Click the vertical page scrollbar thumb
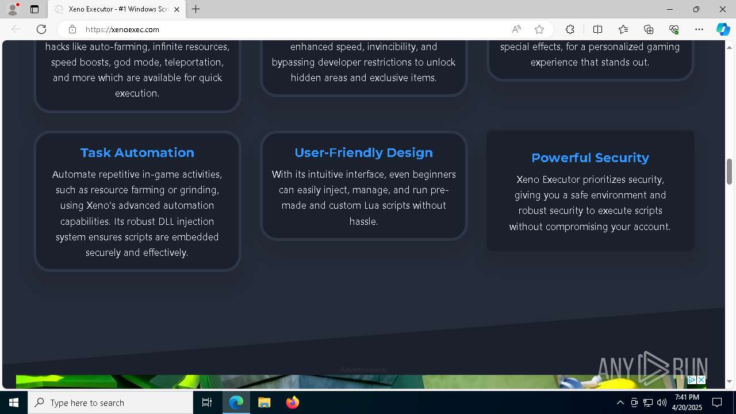This screenshot has height=414, width=736. [729, 172]
